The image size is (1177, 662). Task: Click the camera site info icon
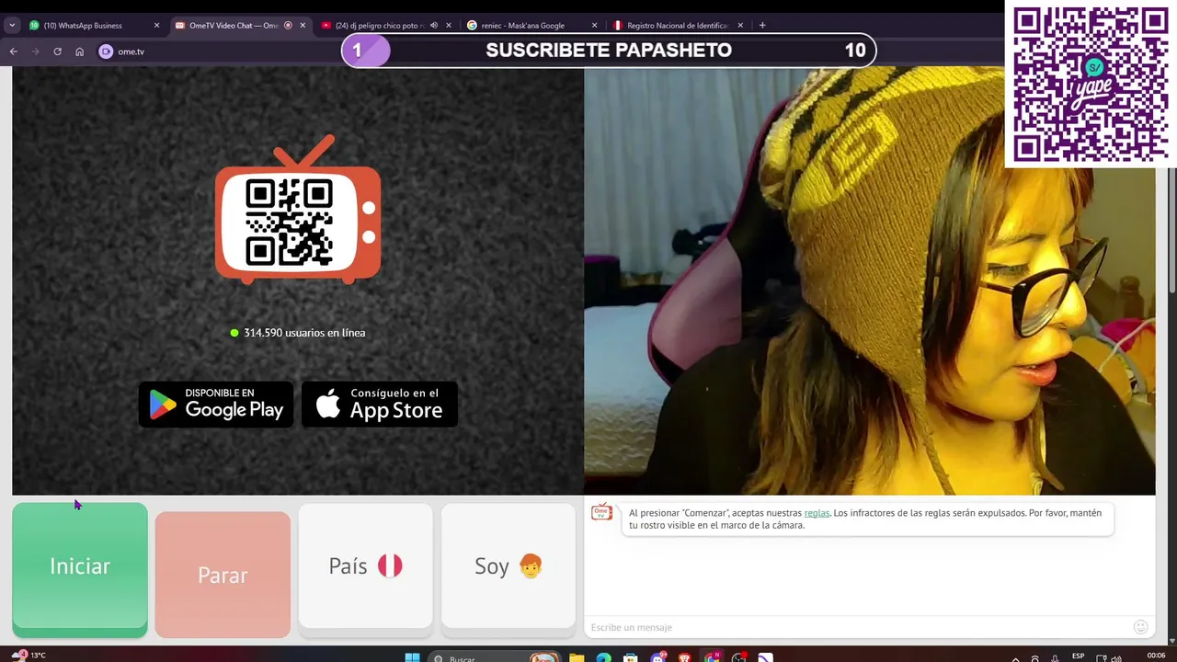click(x=106, y=51)
